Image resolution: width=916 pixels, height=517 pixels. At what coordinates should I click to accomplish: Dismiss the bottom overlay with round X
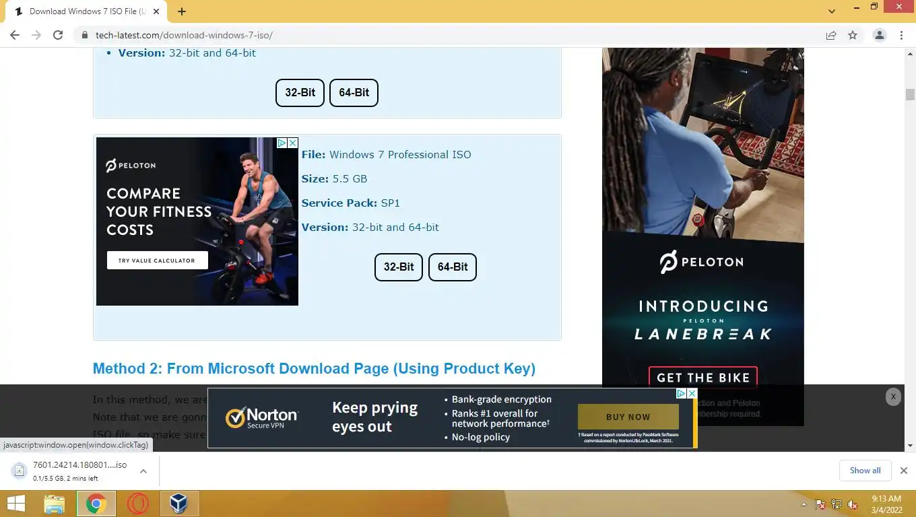[x=893, y=397]
